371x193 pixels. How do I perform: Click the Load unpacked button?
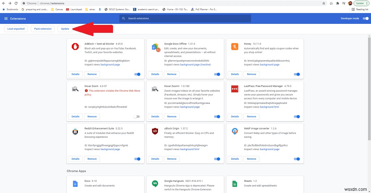point(16,29)
